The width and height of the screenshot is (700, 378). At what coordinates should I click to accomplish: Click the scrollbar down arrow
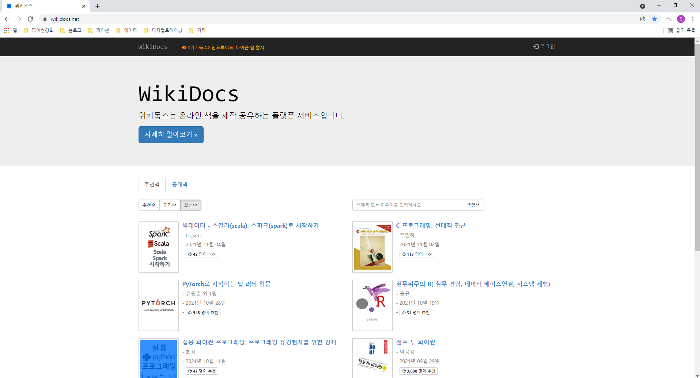pos(697,375)
